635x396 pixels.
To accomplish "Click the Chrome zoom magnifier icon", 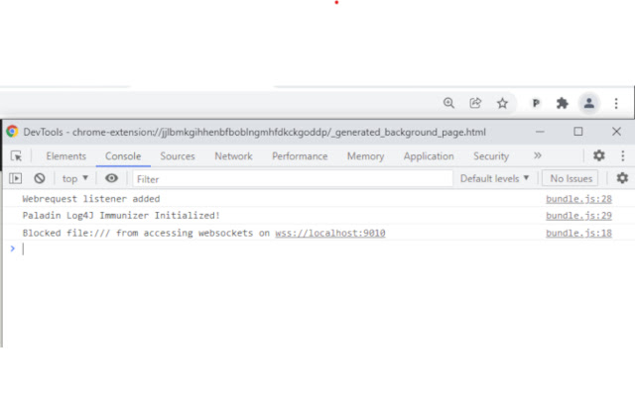I will pos(448,103).
